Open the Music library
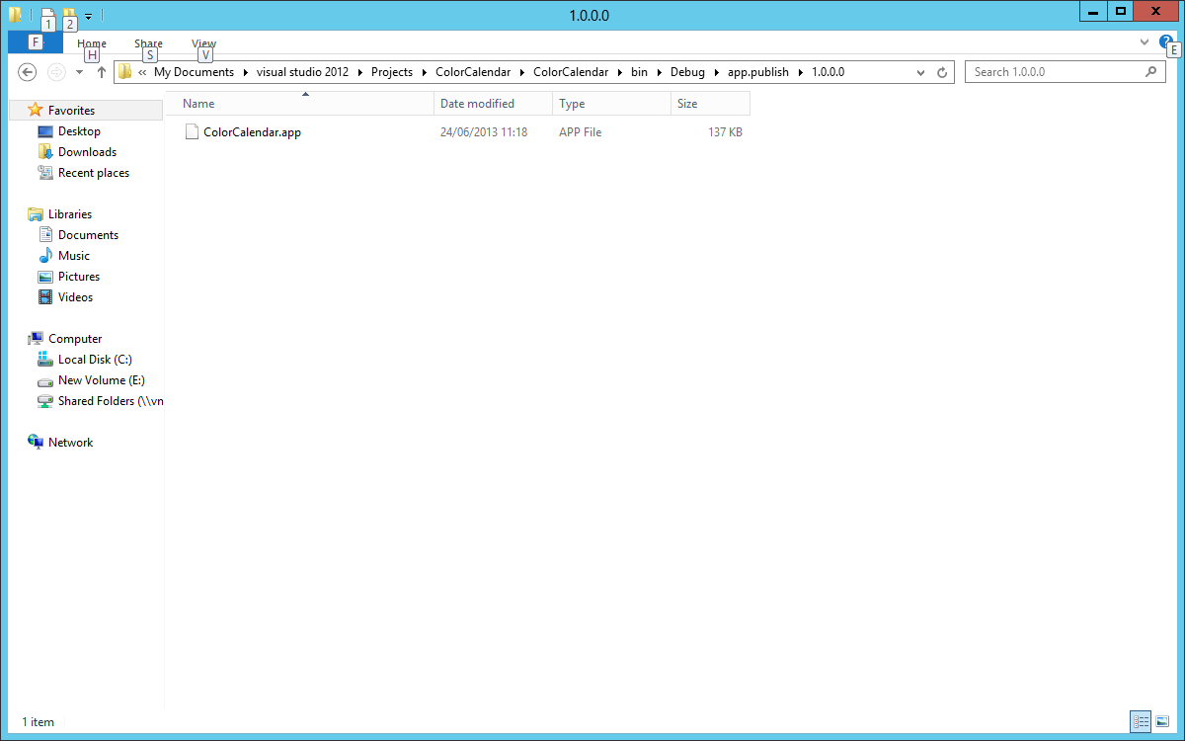1185x741 pixels. click(x=74, y=256)
